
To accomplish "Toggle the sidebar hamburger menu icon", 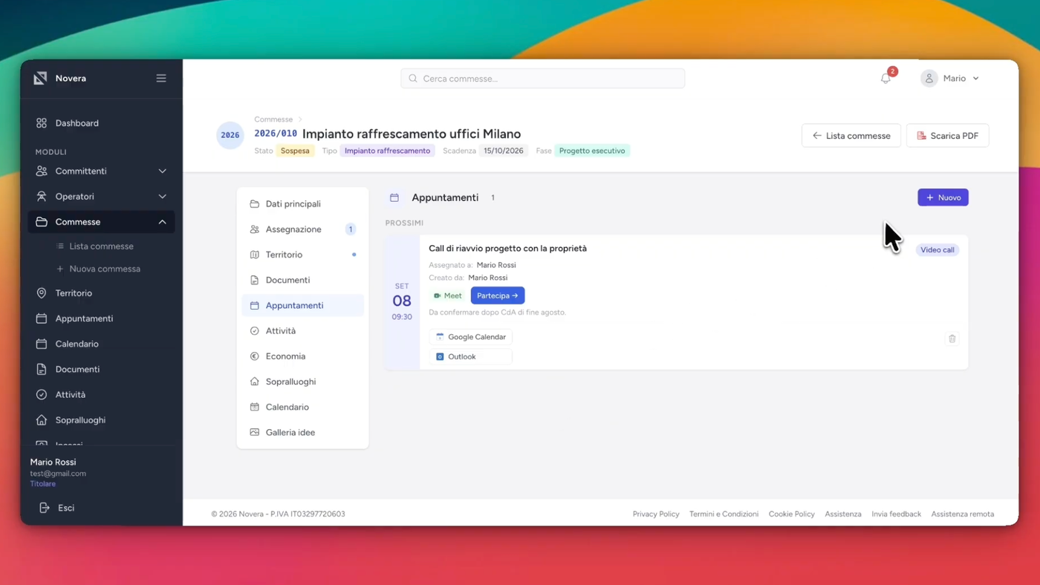I will (161, 78).
